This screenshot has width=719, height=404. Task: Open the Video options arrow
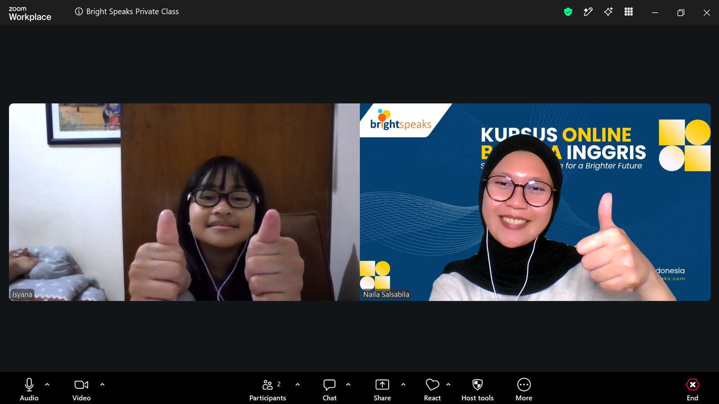102,385
